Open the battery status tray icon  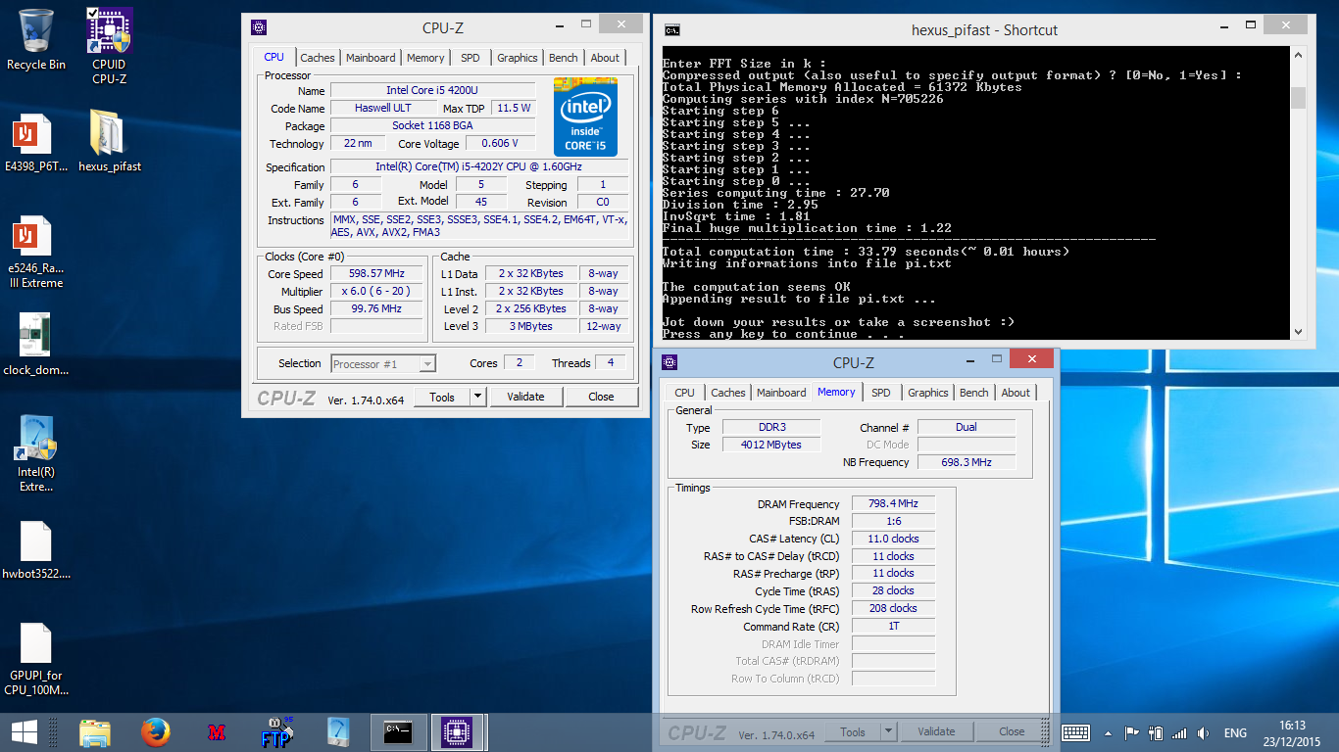[1155, 732]
